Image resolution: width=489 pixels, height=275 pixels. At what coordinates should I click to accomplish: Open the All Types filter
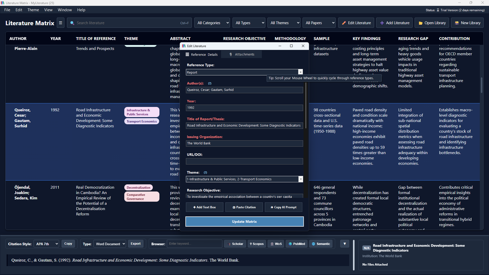click(249, 23)
